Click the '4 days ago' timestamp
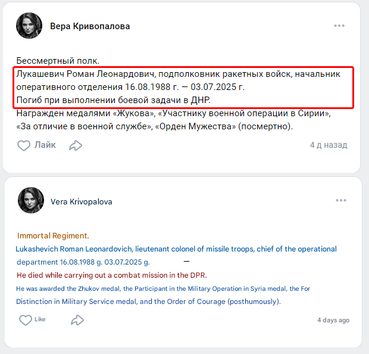Viewport: 369px width, 354px height. pos(333,320)
